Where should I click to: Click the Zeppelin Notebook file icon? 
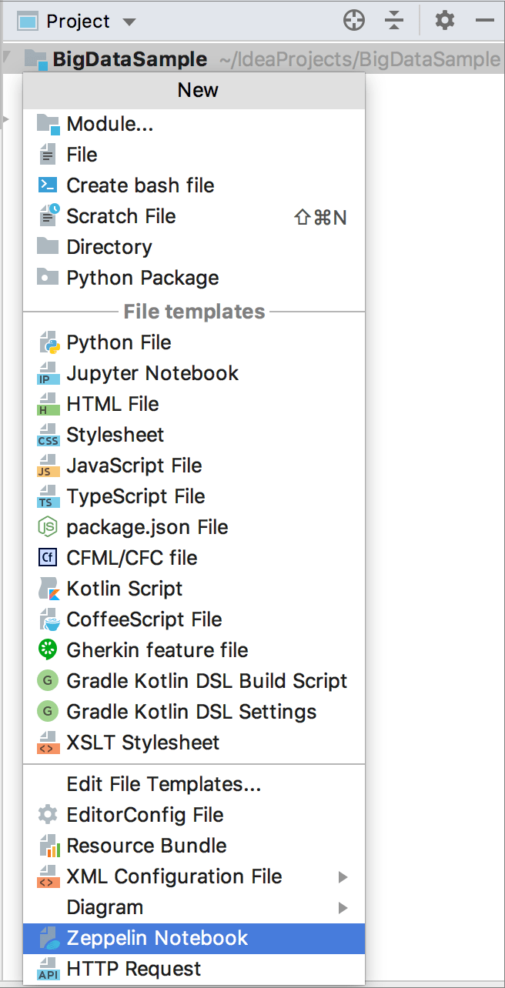(48, 939)
